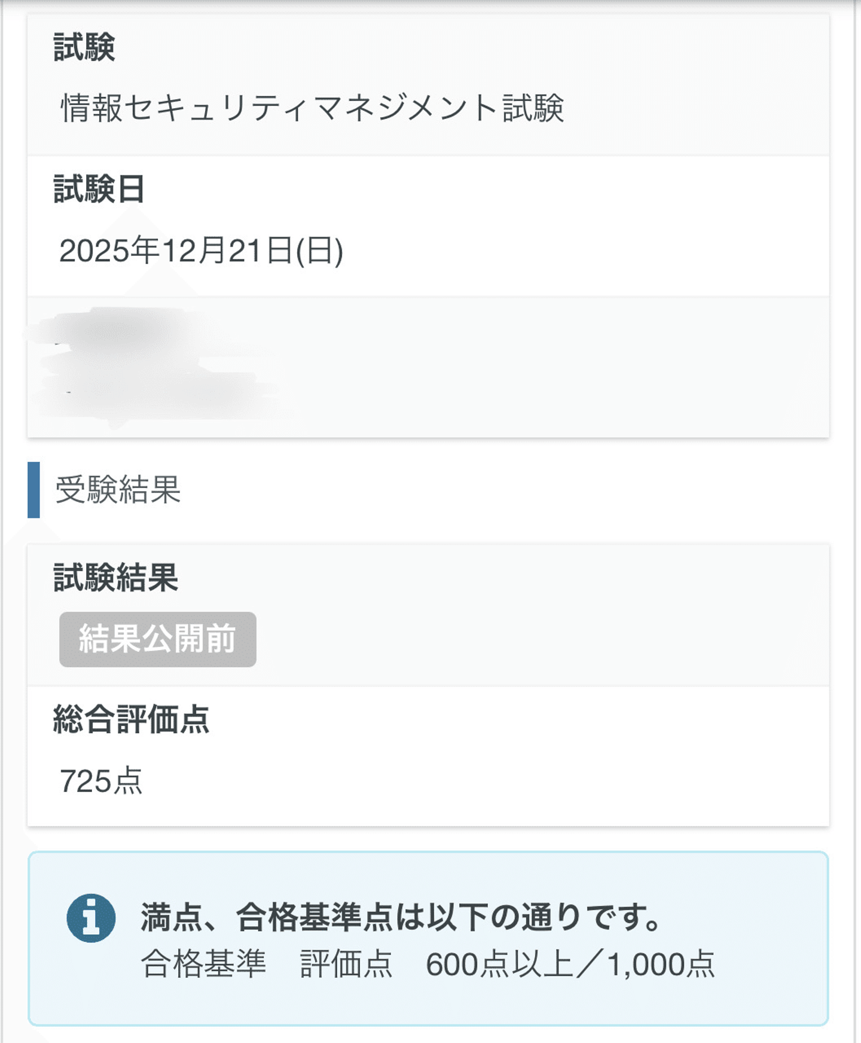Screen dimensions: 861x1043
Task: Select the 総合評価点 field label
Action: [132, 719]
